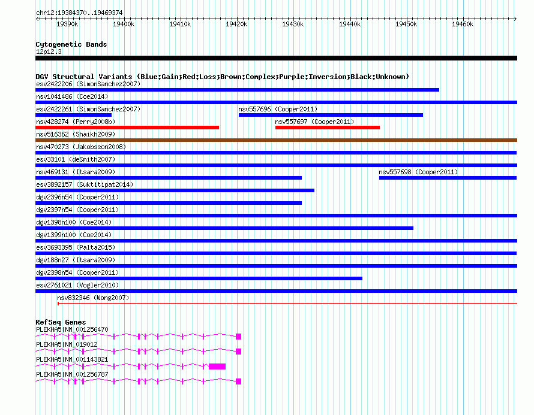Click the 19440k ruler tick label
Viewport: 534px width, 415px height.
350,24
